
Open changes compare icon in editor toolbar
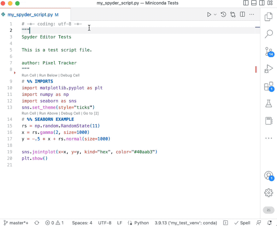click(233, 15)
